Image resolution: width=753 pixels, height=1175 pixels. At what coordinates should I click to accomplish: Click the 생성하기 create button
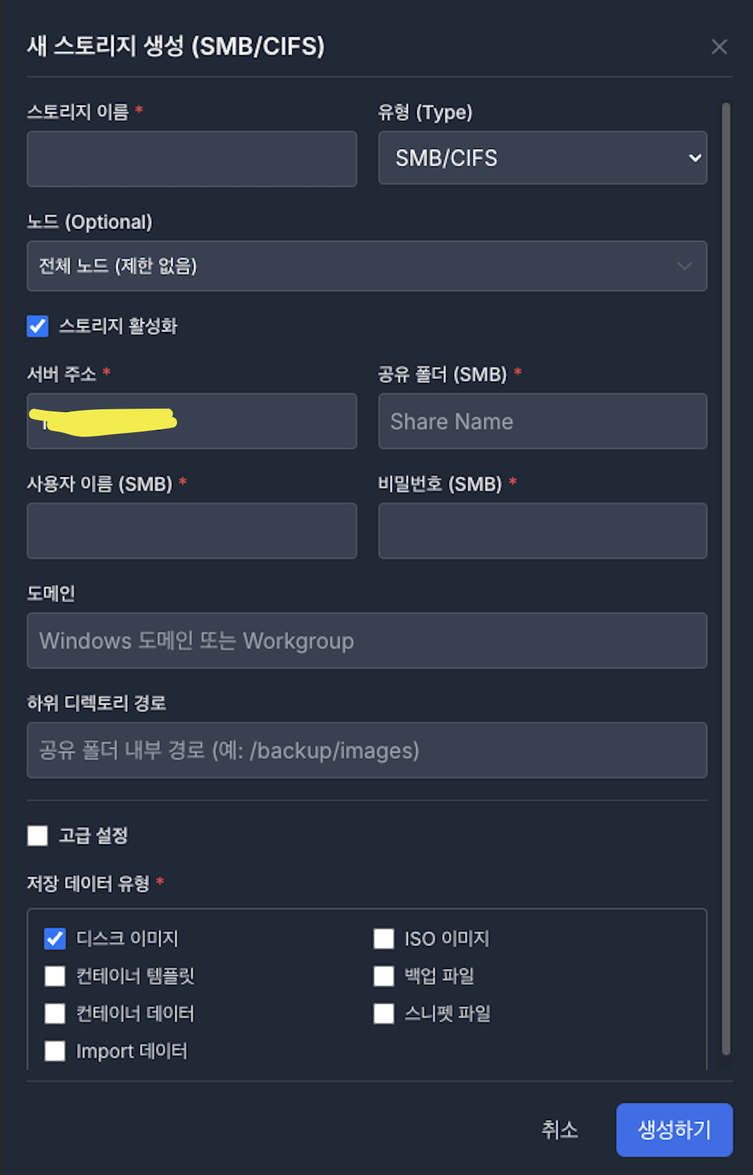(x=674, y=1130)
